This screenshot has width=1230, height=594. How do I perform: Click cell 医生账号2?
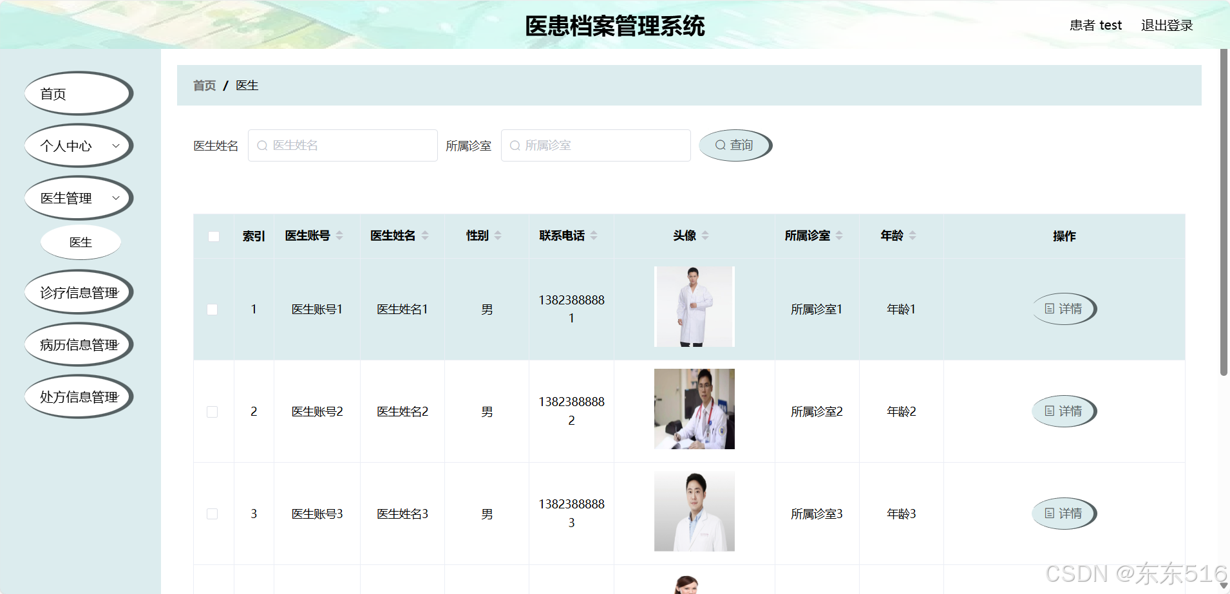click(317, 412)
